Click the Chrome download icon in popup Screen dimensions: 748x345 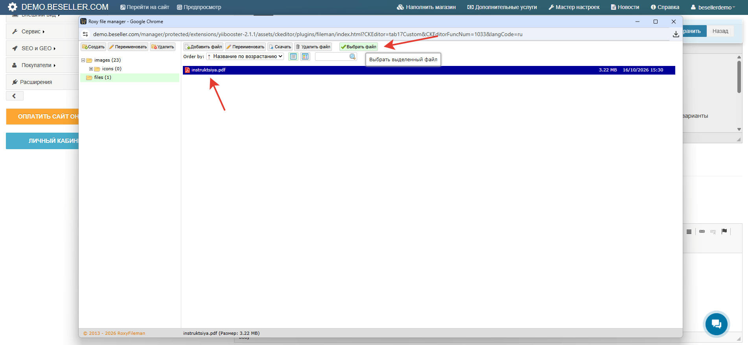[x=676, y=34]
